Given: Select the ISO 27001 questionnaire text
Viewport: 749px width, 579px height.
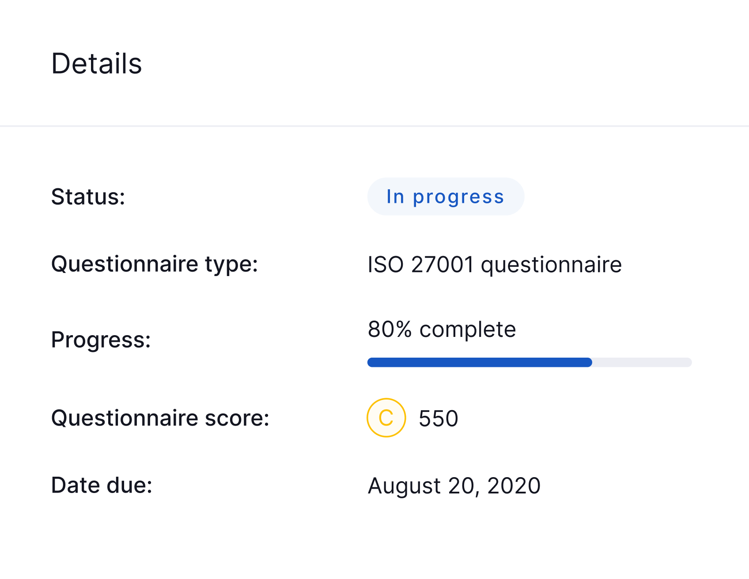Looking at the screenshot, I should pyautogui.click(x=495, y=265).
